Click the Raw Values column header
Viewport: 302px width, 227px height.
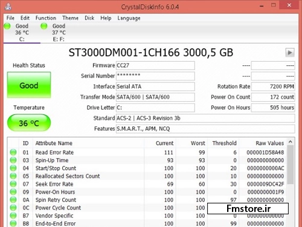263,143
